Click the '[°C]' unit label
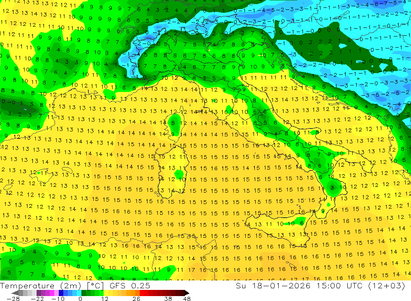 (95, 285)
